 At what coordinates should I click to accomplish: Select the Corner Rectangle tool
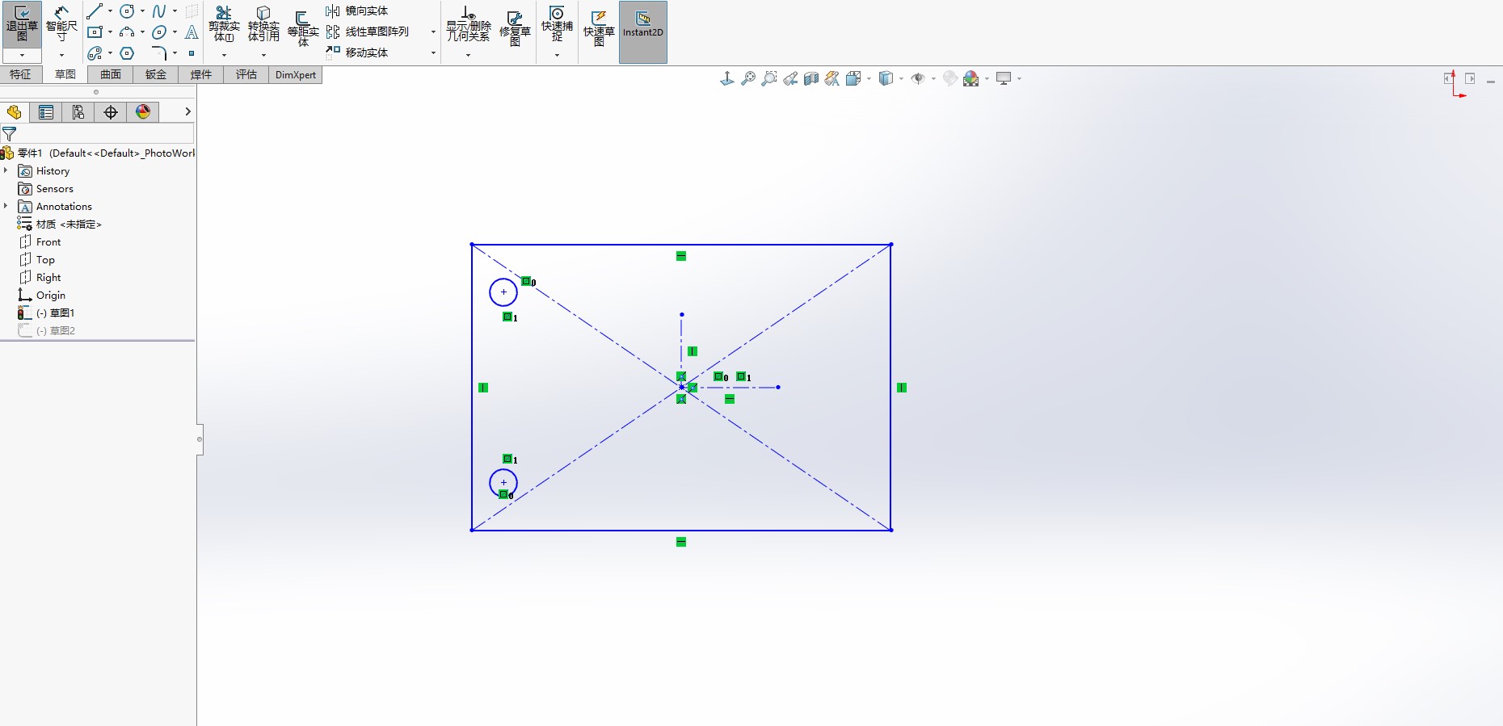[x=95, y=32]
